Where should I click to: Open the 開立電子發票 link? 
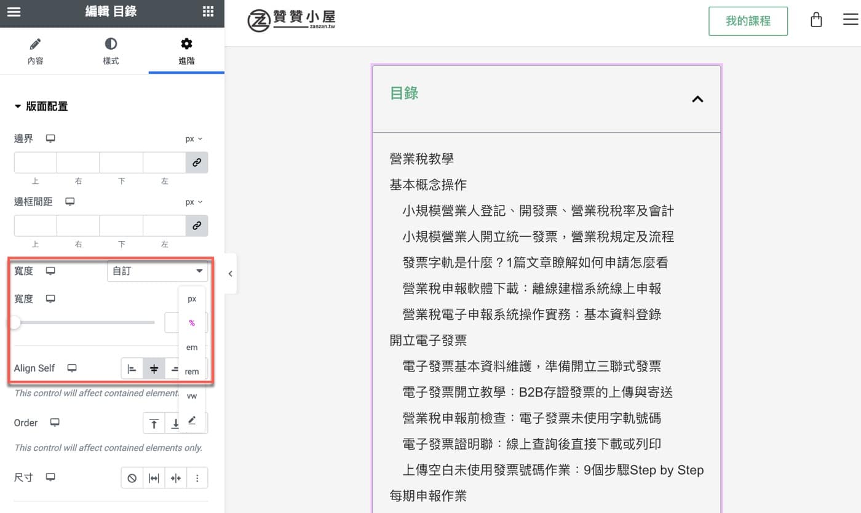point(428,340)
